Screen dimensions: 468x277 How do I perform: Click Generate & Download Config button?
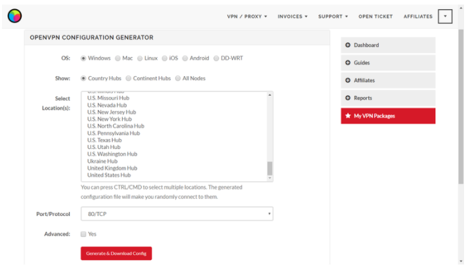[x=116, y=253]
